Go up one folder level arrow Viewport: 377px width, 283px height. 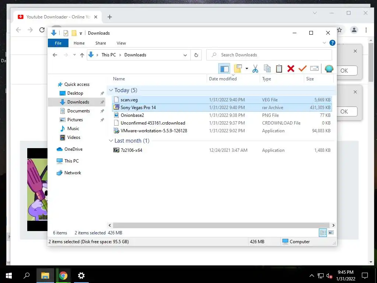pyautogui.click(x=82, y=55)
